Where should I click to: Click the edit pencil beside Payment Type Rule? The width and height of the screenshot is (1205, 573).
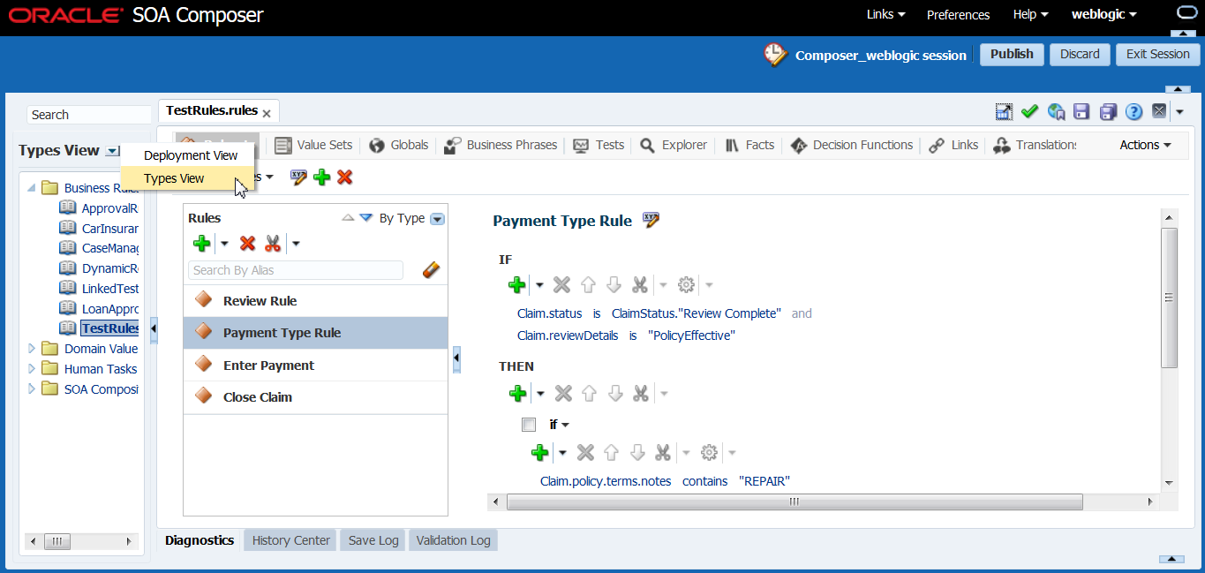[651, 221]
